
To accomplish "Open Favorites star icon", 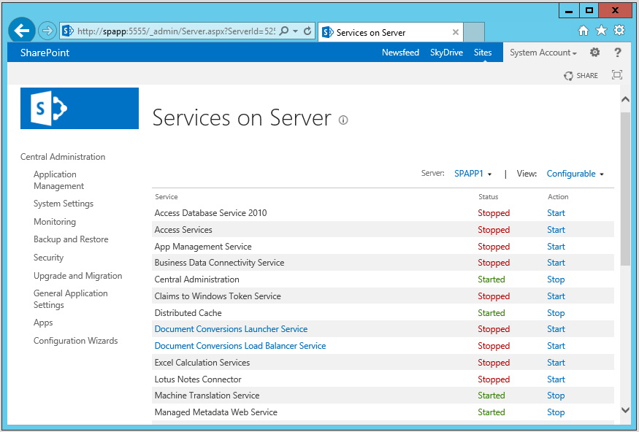I will [x=601, y=31].
